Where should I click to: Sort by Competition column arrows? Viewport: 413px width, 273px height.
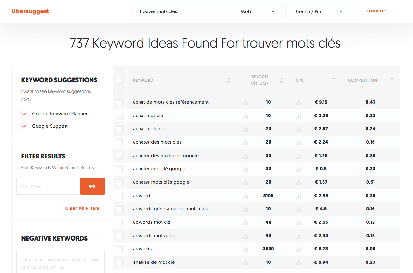(x=392, y=80)
